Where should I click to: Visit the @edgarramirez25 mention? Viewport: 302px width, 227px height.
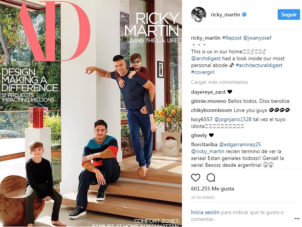click(x=240, y=144)
